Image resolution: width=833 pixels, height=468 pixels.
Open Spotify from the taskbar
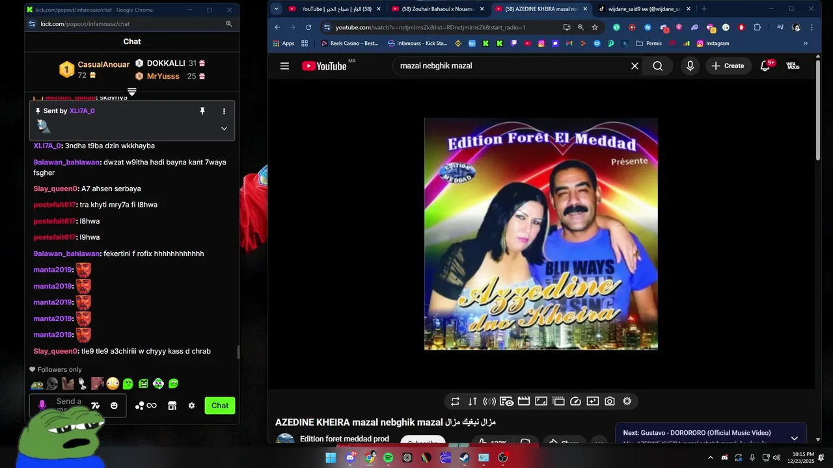pyautogui.click(x=389, y=458)
